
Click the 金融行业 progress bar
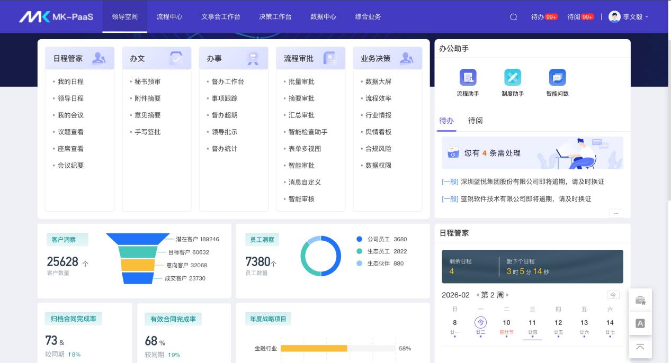(x=338, y=348)
